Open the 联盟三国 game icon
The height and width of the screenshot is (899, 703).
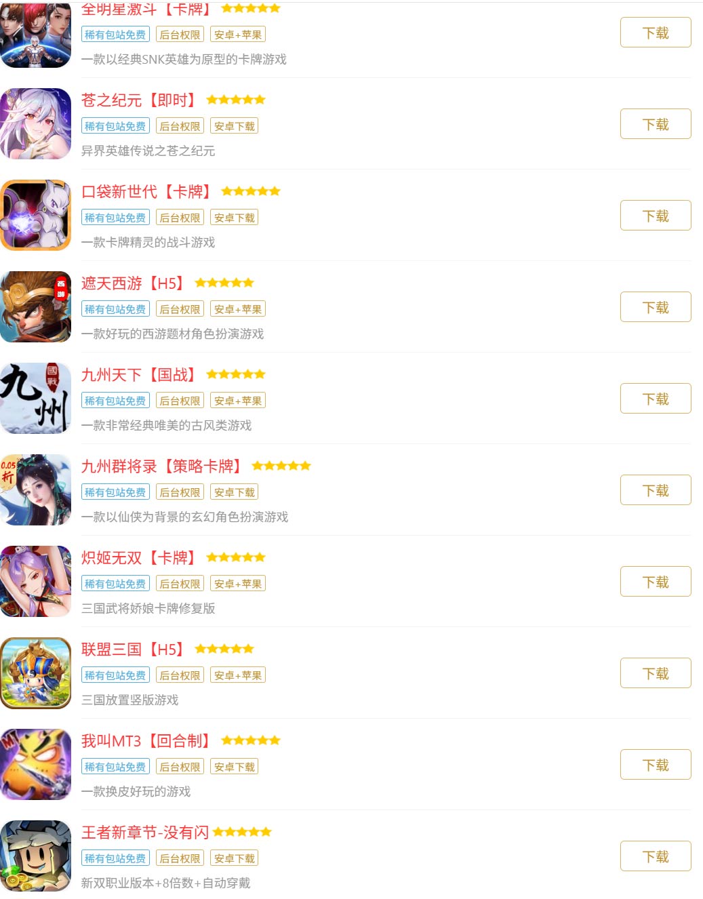point(35,673)
